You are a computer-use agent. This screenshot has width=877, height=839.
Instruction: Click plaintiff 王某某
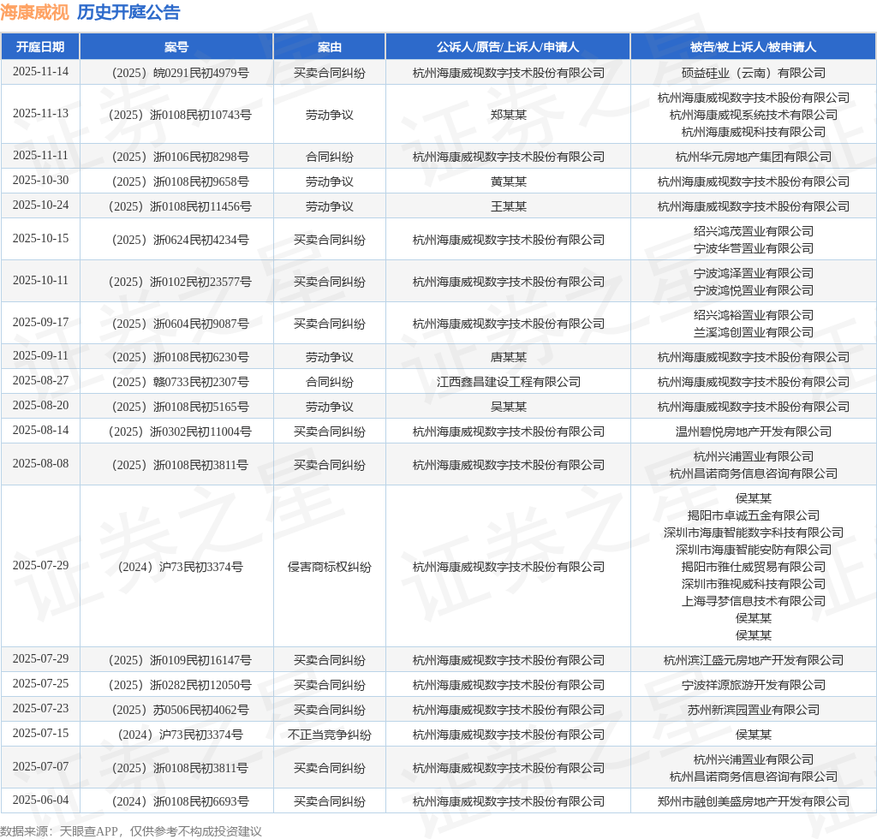pyautogui.click(x=509, y=206)
